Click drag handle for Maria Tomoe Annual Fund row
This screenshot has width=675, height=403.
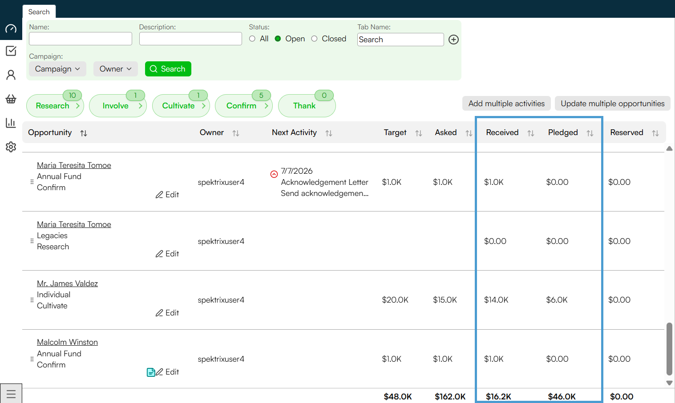click(32, 182)
